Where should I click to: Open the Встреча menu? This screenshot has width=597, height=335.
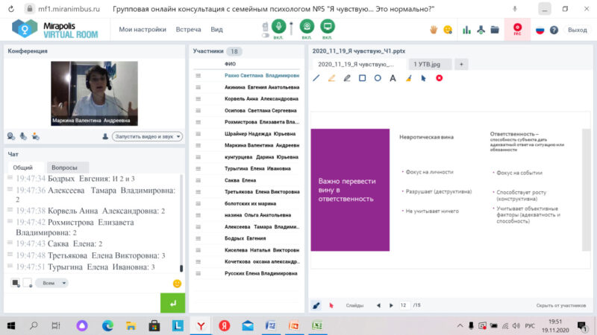point(188,29)
